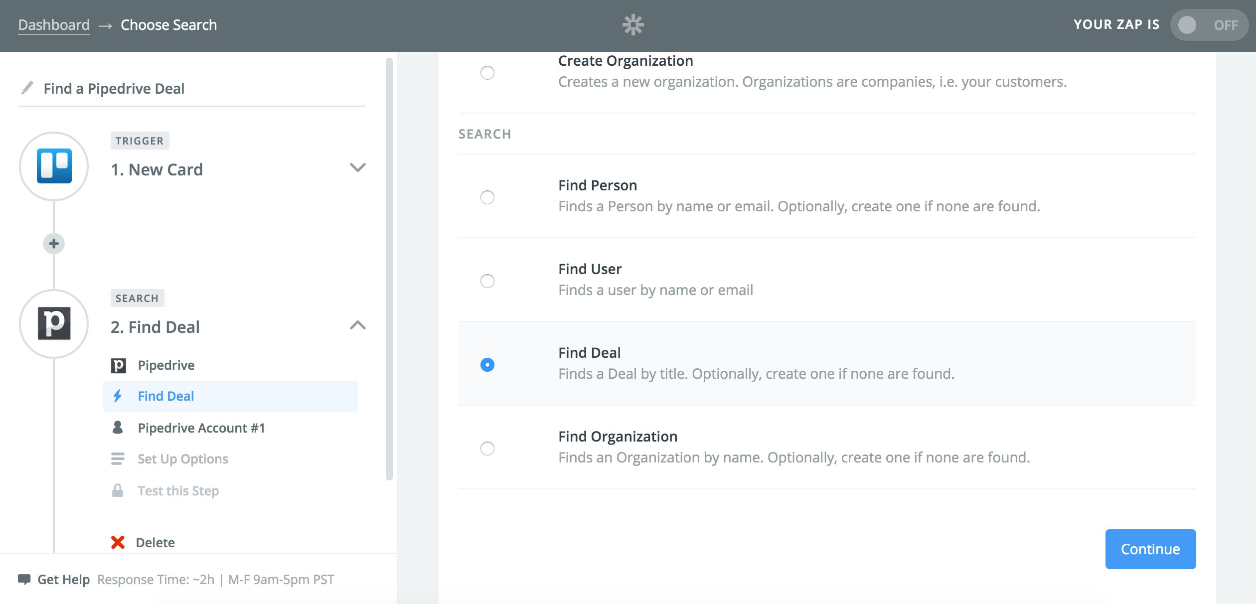The height and width of the screenshot is (604, 1256).
Task: Click the Continue button
Action: click(x=1150, y=549)
